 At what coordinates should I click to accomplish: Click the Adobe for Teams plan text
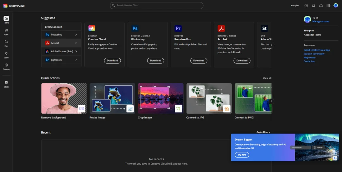312,35
